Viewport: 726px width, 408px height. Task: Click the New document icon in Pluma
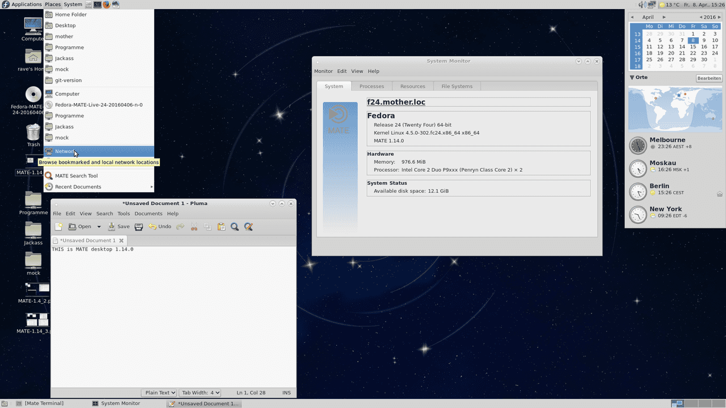click(x=58, y=227)
